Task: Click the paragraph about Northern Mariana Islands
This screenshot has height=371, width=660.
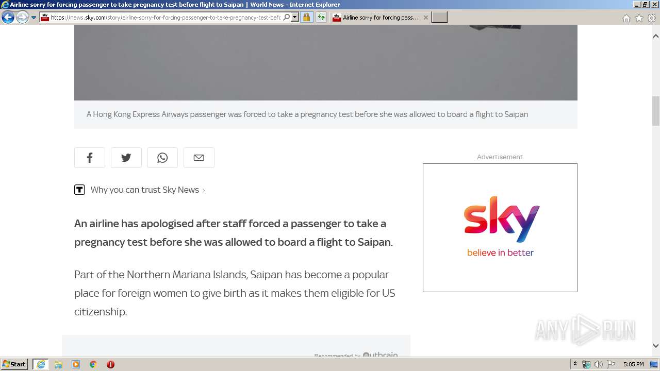Action: (235, 293)
